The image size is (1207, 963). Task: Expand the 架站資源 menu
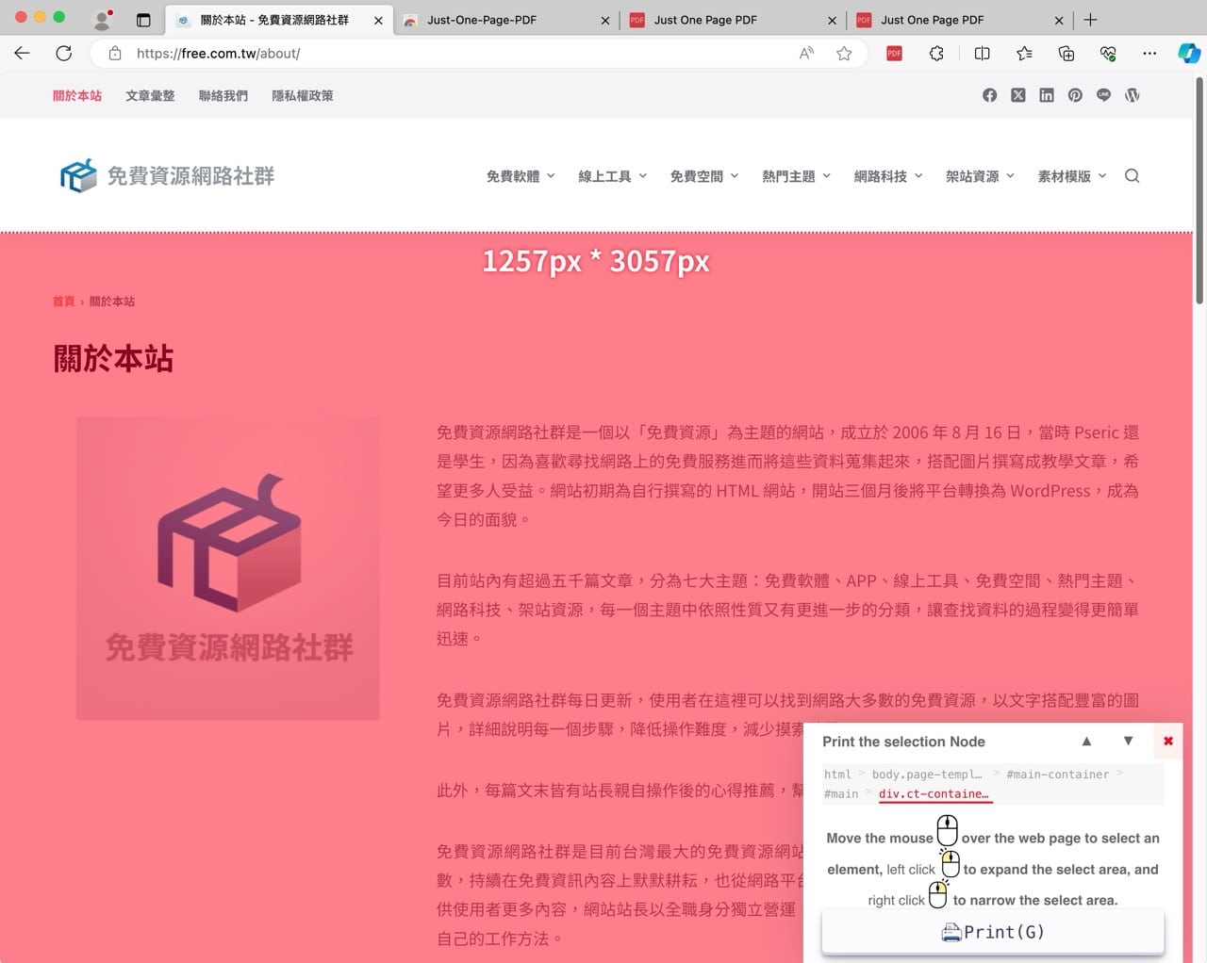[981, 176]
